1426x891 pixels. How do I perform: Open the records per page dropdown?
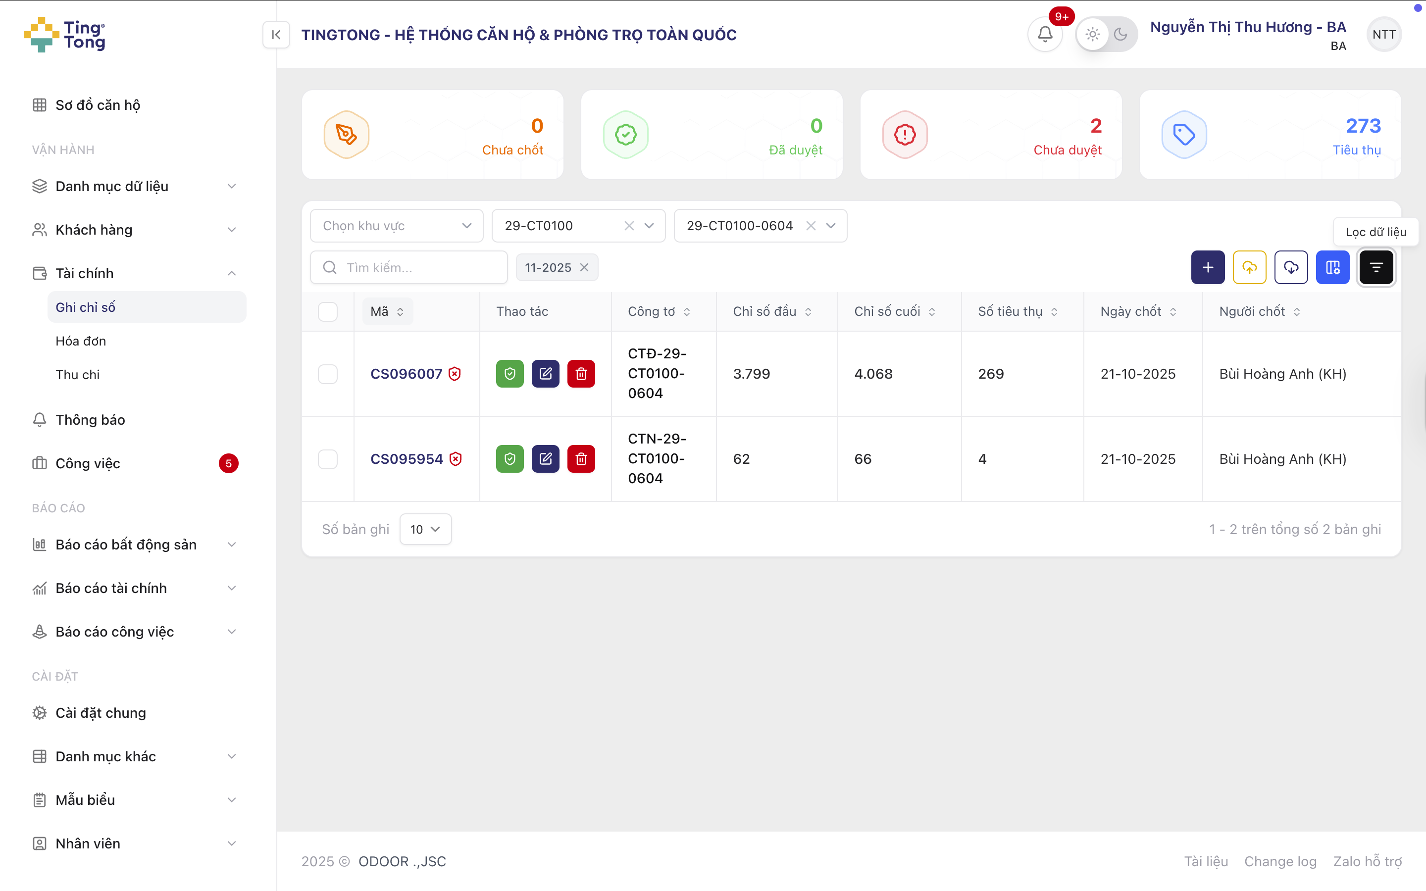click(425, 529)
